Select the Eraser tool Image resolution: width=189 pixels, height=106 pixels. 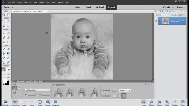coord(8,49)
